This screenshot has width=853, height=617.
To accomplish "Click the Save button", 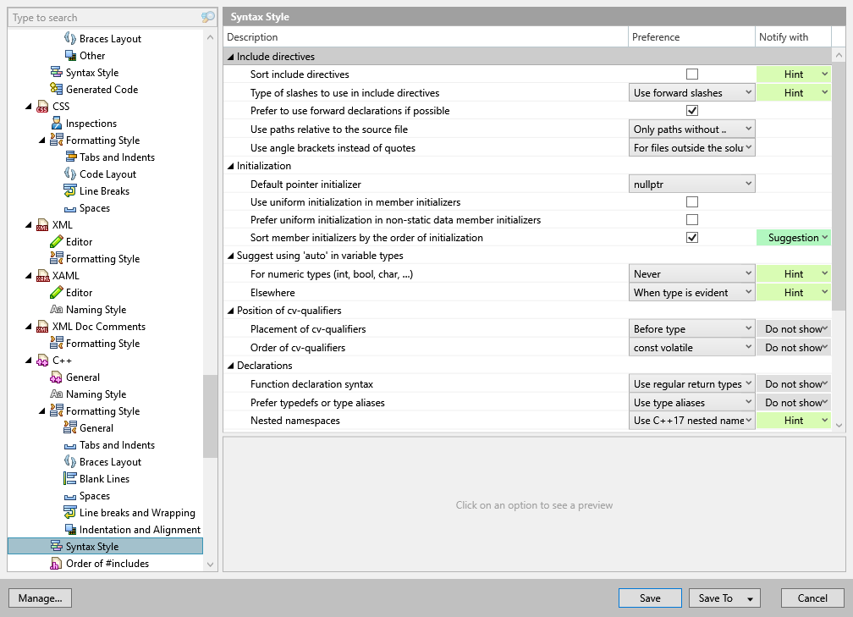I will point(649,598).
